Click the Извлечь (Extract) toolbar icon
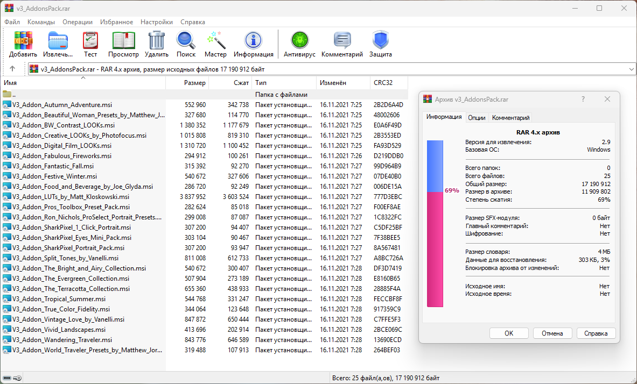 click(58, 41)
